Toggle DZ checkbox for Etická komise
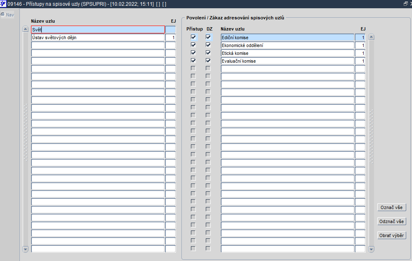 point(208,53)
